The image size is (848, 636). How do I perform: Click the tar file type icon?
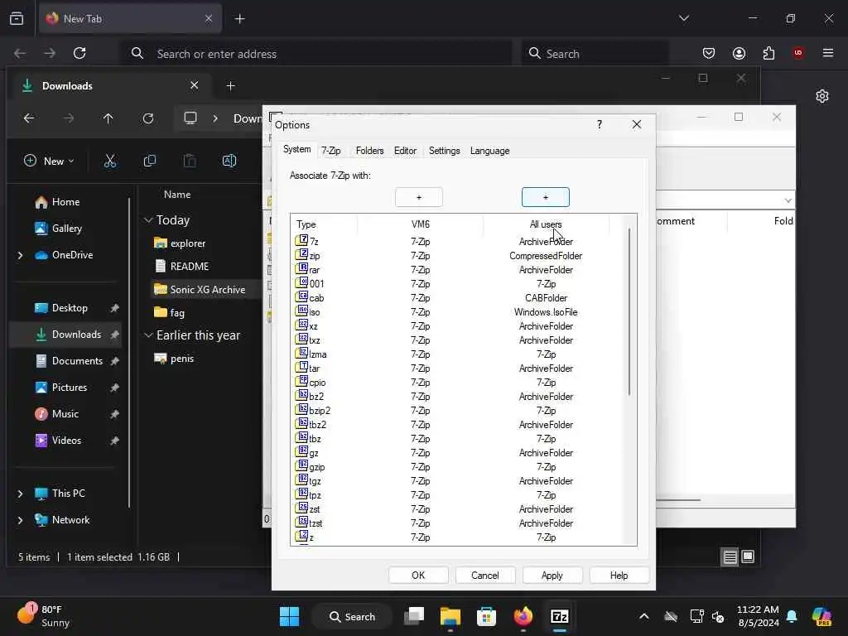[301, 367]
